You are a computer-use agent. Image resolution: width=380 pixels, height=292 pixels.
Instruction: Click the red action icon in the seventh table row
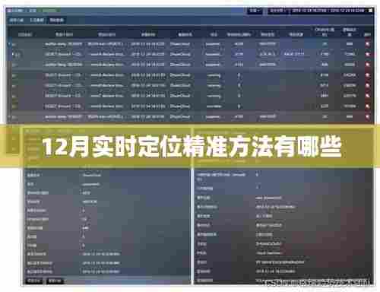pos(367,106)
